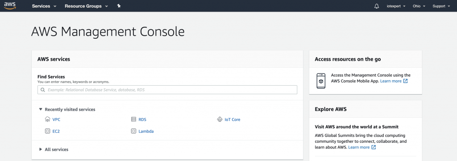Click the mobile phone app icon
457x161 pixels.
click(x=321, y=81)
